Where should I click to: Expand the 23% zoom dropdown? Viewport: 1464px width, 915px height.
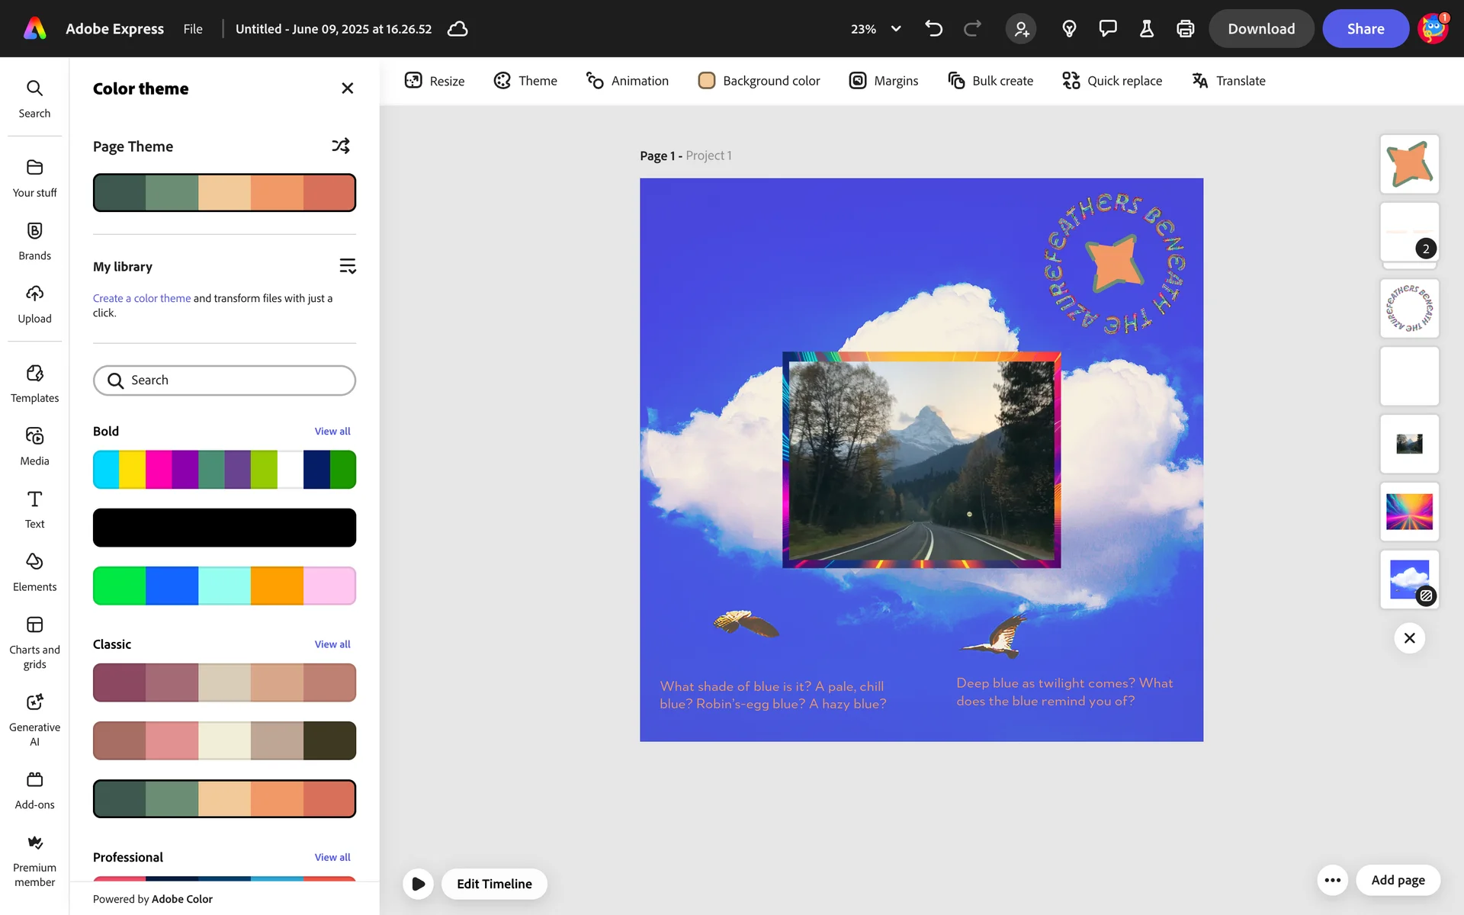tap(896, 29)
